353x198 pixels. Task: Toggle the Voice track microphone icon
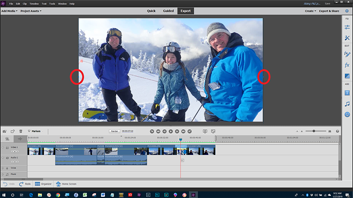click(7, 168)
